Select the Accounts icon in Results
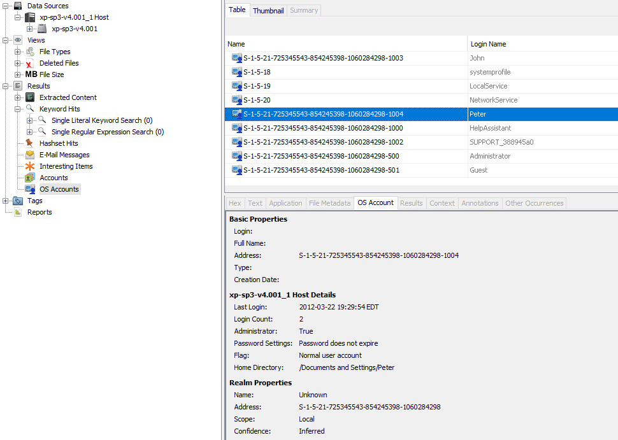The width and height of the screenshot is (618, 440). click(29, 177)
